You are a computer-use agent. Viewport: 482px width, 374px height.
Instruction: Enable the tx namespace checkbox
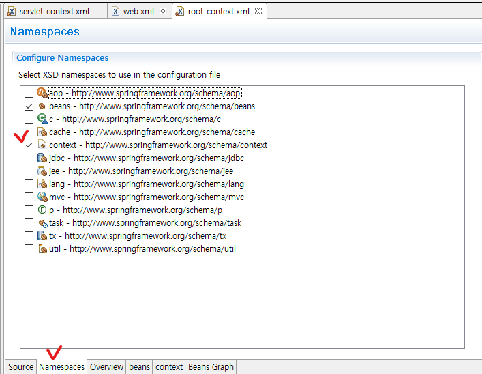pos(29,236)
